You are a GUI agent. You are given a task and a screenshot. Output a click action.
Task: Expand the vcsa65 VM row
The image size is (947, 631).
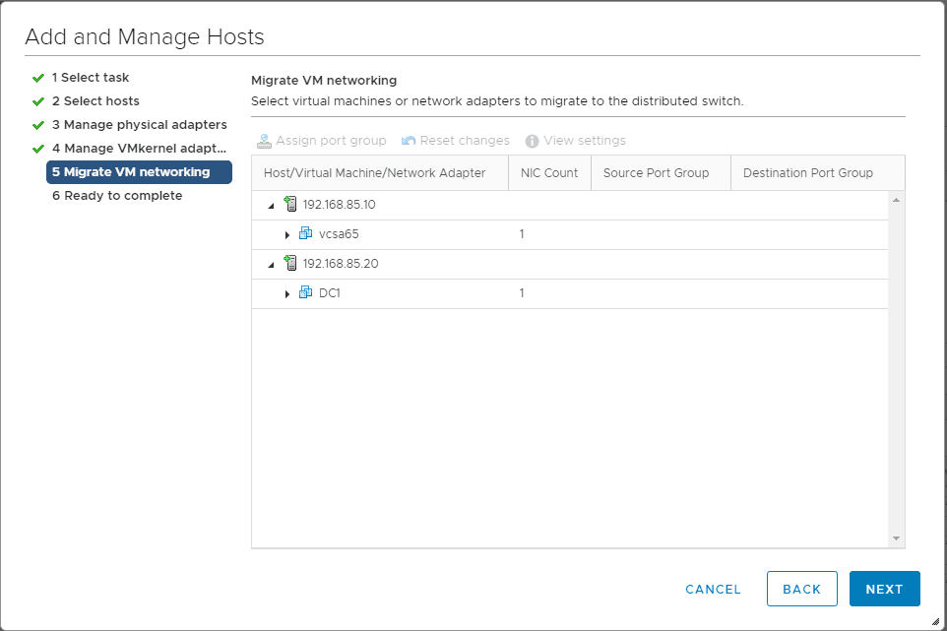pos(287,235)
